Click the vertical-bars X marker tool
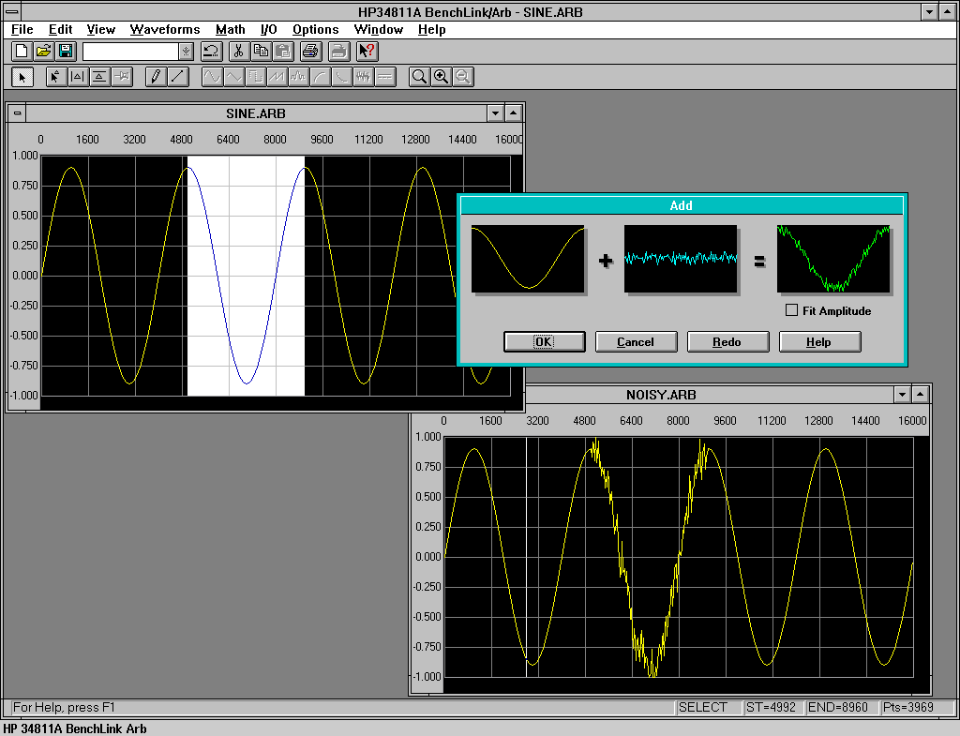The height and width of the screenshot is (736, 960). point(78,77)
